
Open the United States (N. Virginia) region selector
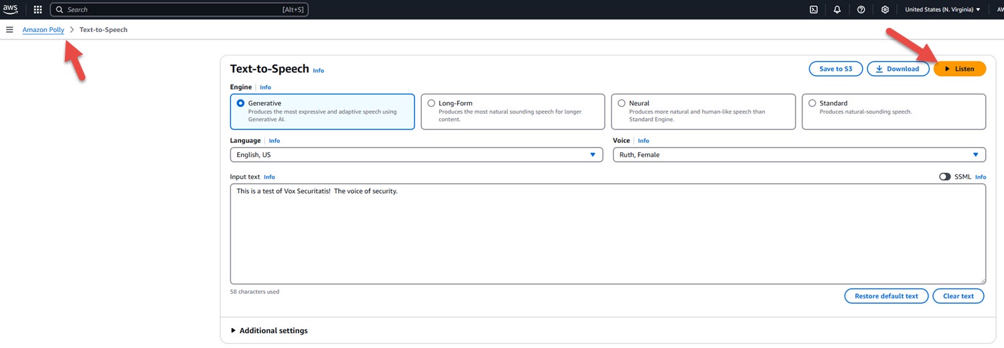click(942, 9)
